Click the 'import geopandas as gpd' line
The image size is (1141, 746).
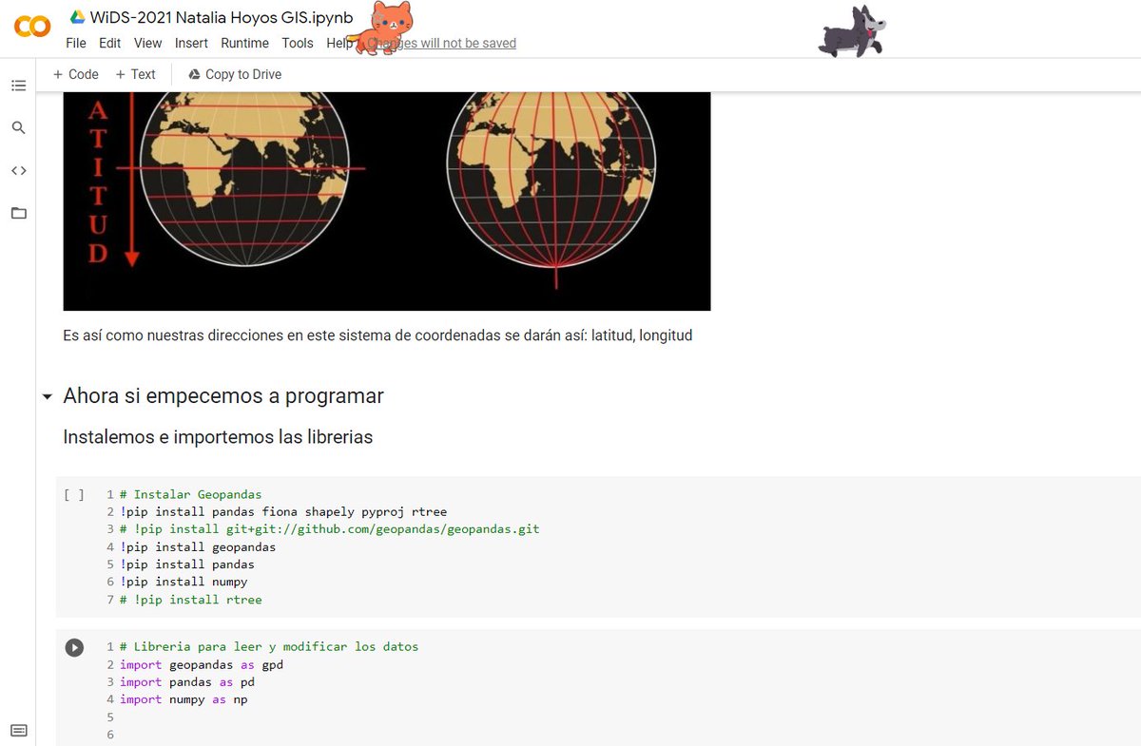[202, 664]
